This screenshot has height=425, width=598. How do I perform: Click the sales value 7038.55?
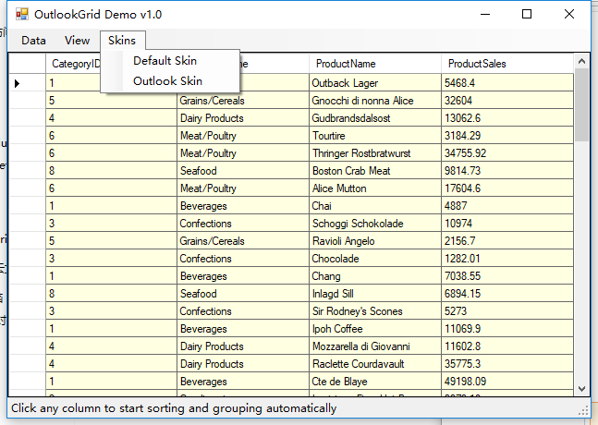click(x=507, y=275)
